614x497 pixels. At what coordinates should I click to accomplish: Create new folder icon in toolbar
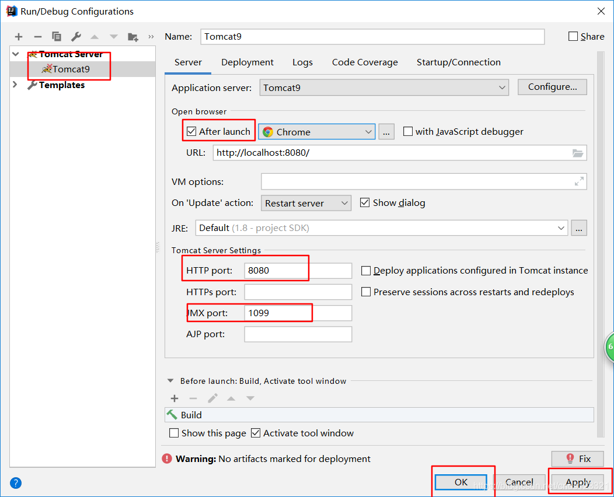pyautogui.click(x=132, y=37)
